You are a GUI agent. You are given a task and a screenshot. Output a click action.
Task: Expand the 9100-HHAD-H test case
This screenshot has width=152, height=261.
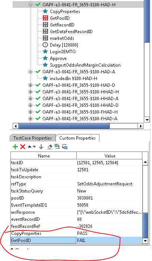pos(30,92)
